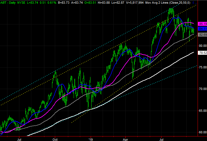
Task: Click the 0.61% change value
Action: 52,3
